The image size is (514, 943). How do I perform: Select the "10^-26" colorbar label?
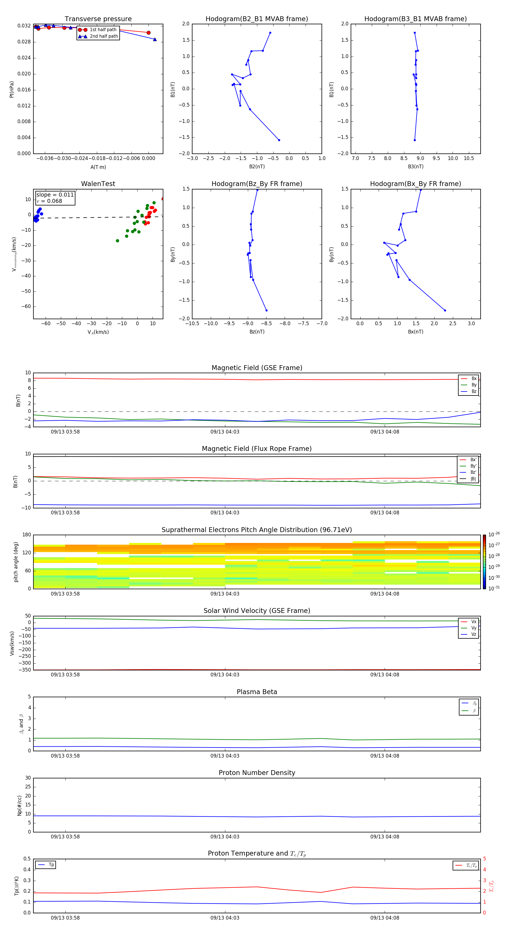click(494, 534)
